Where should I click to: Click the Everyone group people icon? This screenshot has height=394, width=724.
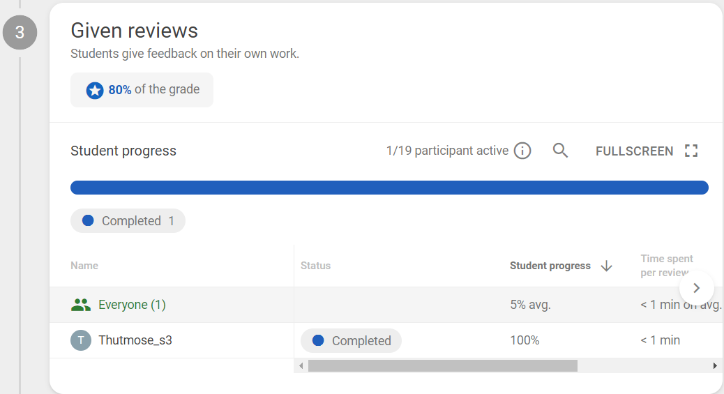[x=81, y=305]
